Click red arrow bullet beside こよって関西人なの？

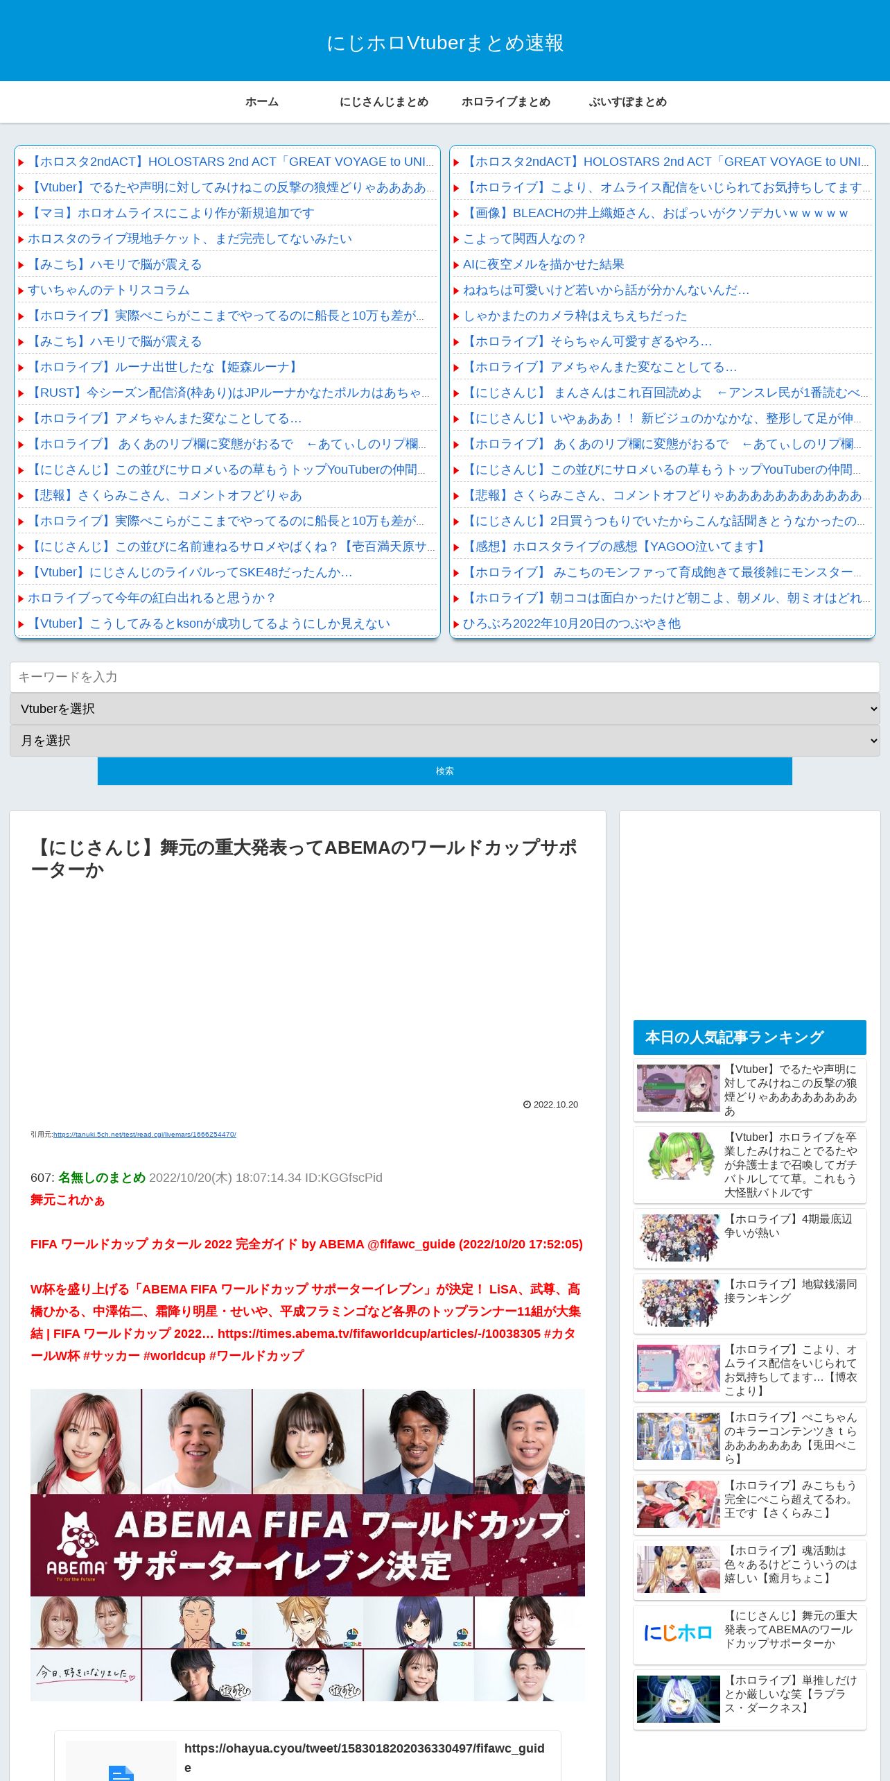pyautogui.click(x=456, y=239)
